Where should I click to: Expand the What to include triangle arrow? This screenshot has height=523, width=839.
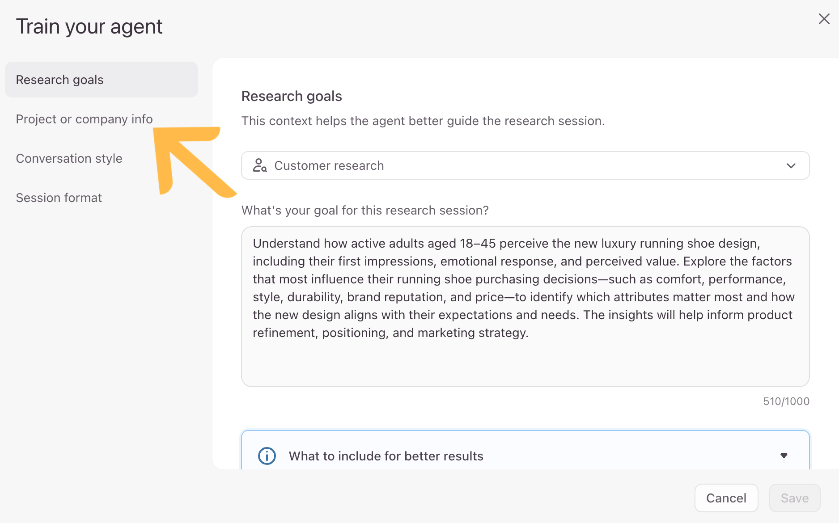coord(784,456)
